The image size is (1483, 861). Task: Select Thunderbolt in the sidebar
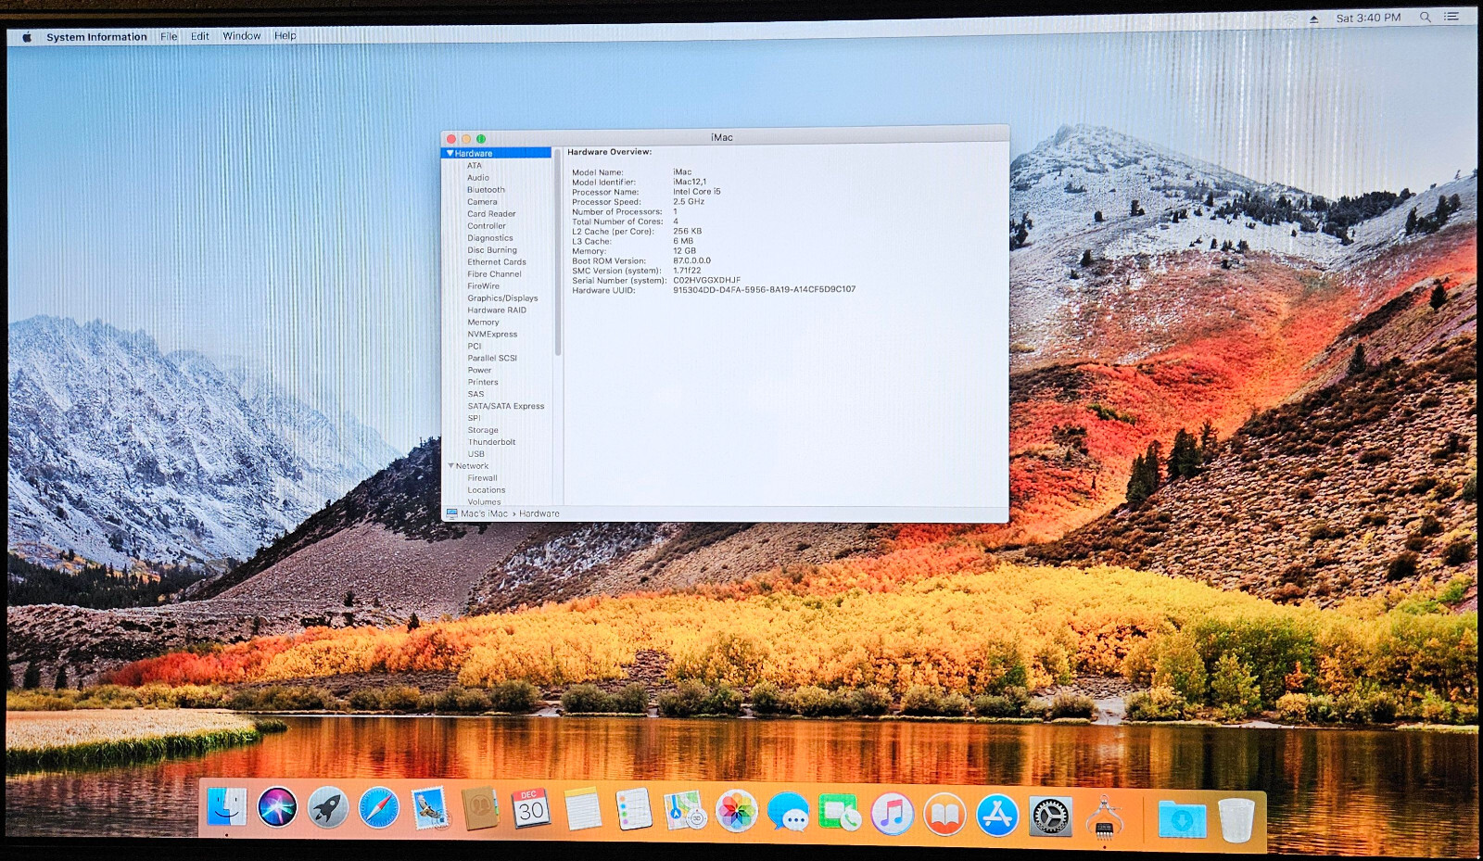[x=491, y=443]
